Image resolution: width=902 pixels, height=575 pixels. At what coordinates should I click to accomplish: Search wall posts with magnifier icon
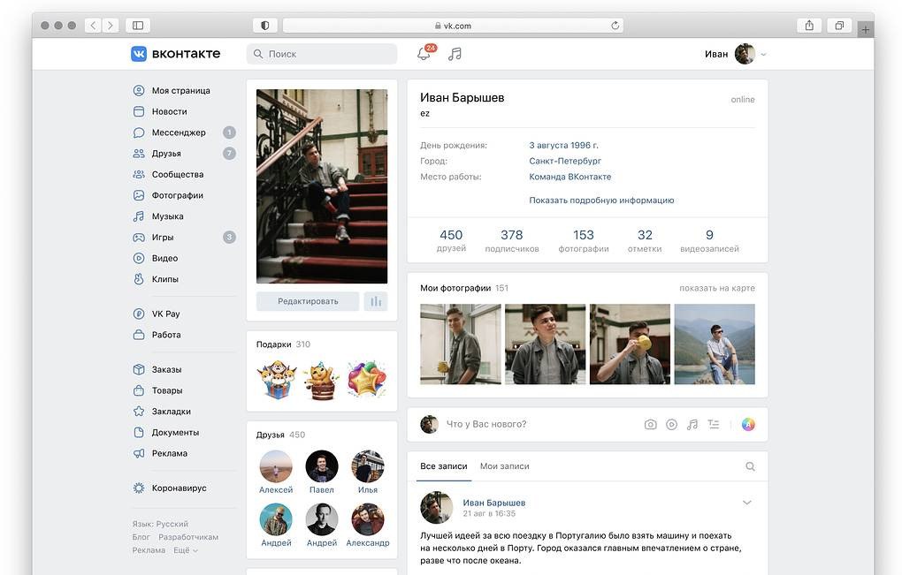point(750,466)
